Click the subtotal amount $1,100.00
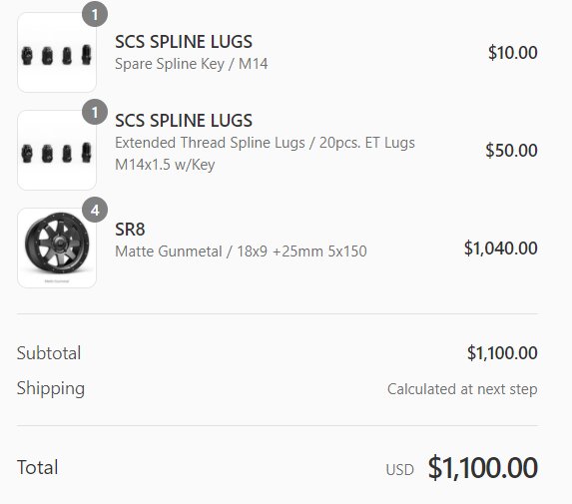This screenshot has height=504, width=572. click(502, 353)
